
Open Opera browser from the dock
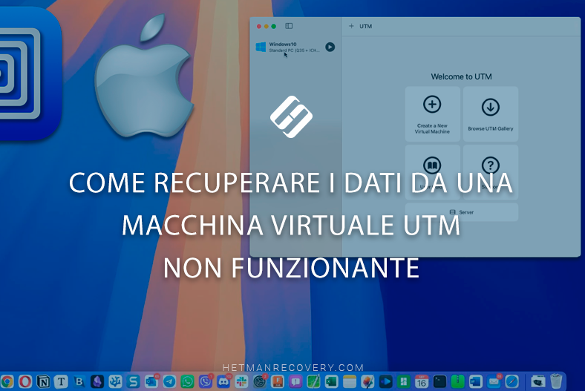(25, 381)
